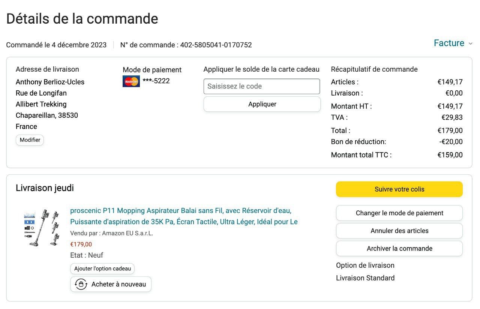Image resolution: width=480 pixels, height=309 pixels.
Task: Choose Annuler des articles
Action: (x=399, y=231)
